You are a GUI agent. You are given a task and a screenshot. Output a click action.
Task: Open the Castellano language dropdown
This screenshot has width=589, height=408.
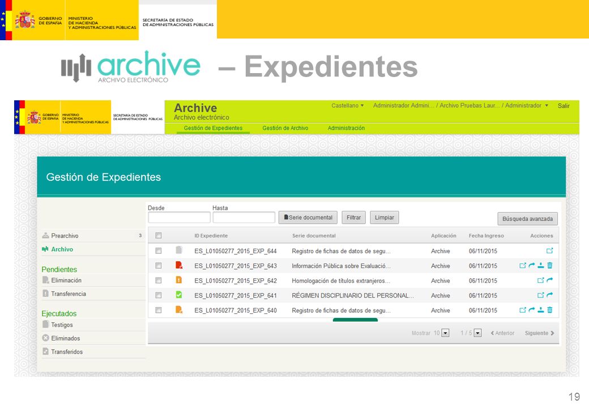(x=348, y=105)
